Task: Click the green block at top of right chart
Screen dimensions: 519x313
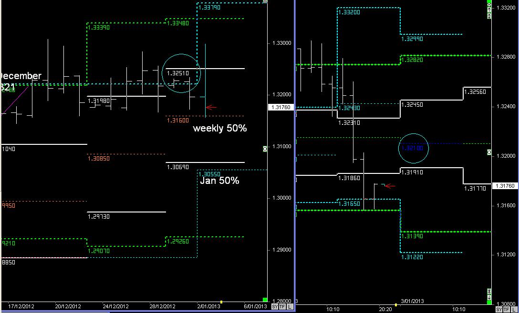Action: (x=489, y=2)
